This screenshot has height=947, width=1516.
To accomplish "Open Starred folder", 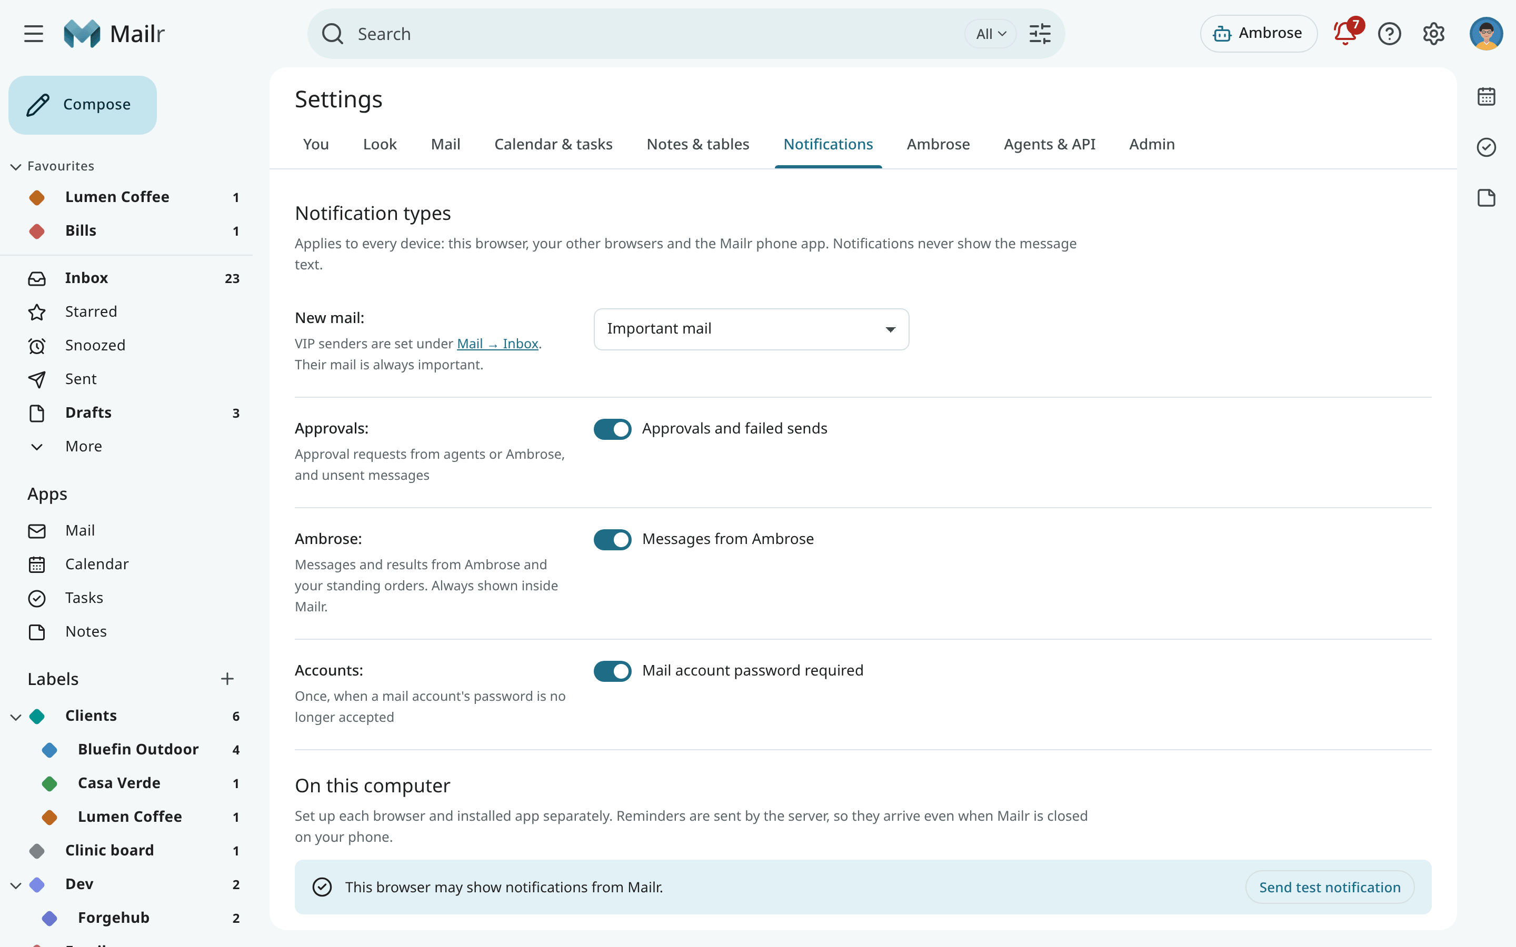I will pos(126,312).
